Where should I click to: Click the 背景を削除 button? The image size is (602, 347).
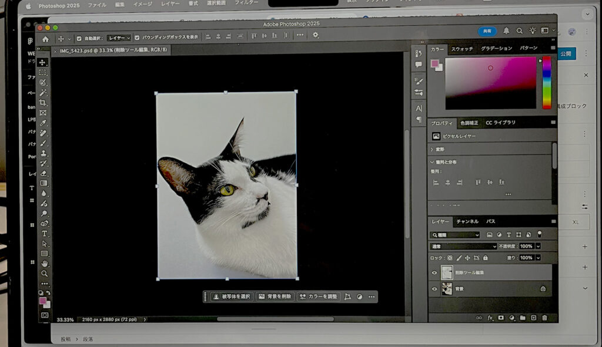tap(275, 297)
